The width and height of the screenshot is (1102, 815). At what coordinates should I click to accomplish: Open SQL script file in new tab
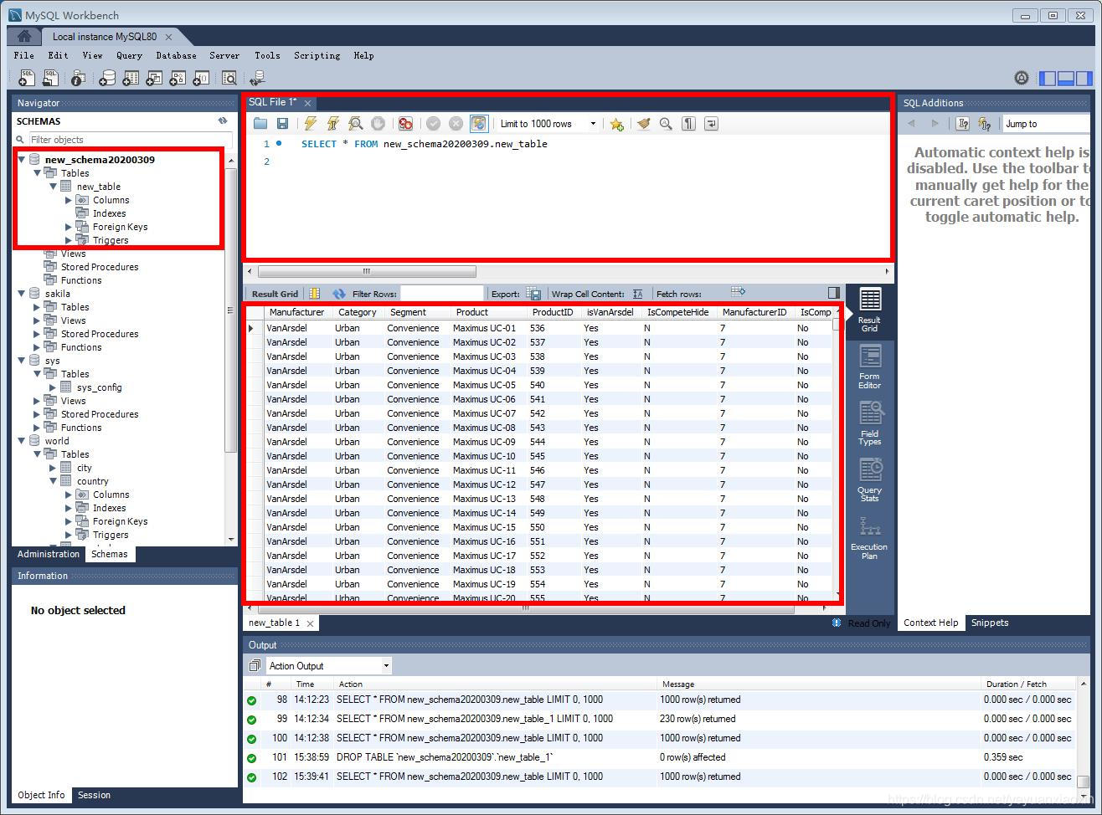click(x=50, y=78)
